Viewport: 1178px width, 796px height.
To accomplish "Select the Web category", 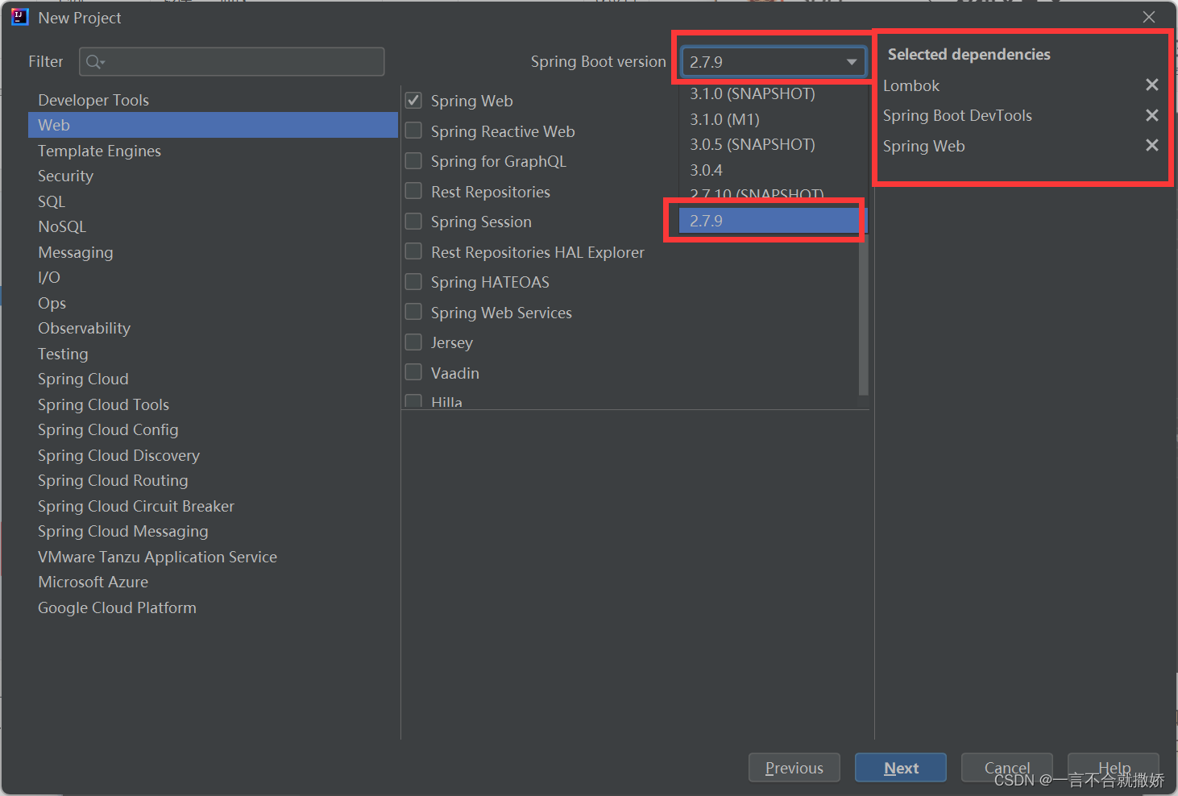I will (x=213, y=125).
